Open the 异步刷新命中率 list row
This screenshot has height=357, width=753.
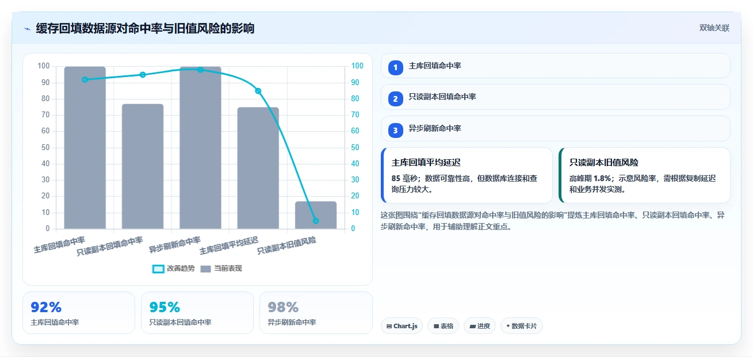coord(555,129)
